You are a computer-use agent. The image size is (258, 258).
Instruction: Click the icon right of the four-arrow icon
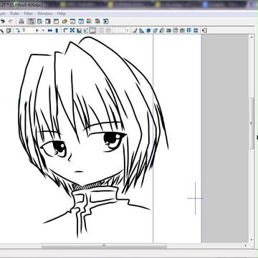coord(79,31)
